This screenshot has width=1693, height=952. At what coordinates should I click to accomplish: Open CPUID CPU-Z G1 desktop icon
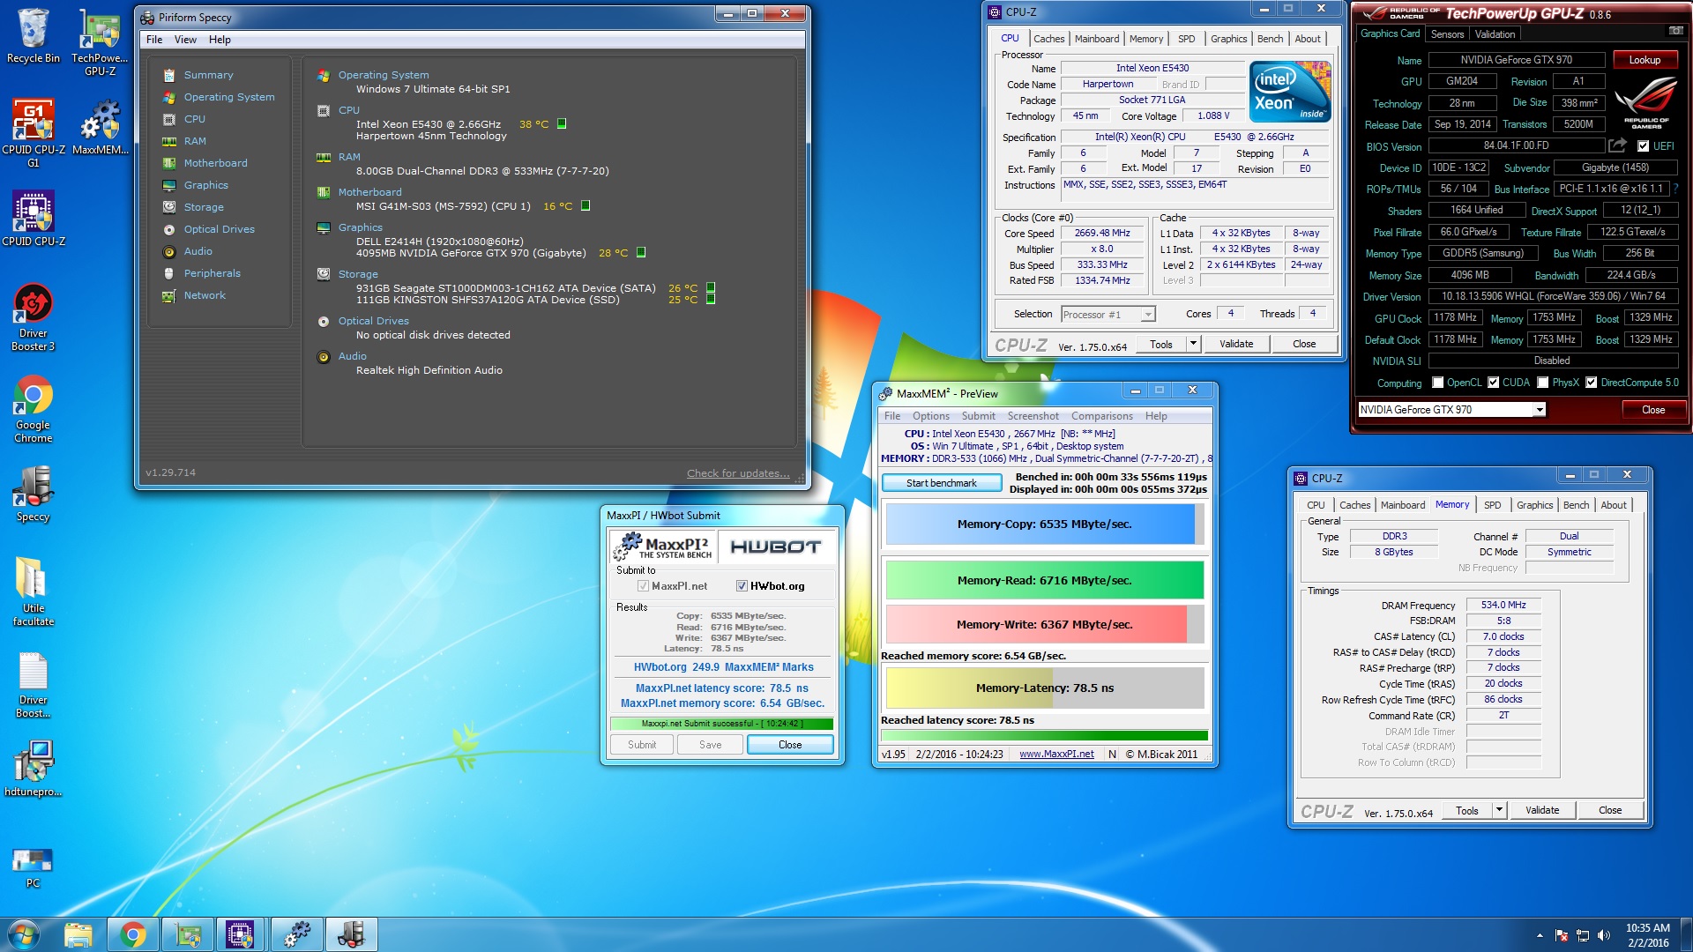tap(34, 132)
